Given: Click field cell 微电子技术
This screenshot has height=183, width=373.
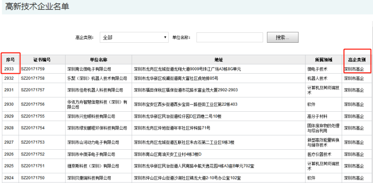Looking at the screenshot, I should [x=317, y=69].
